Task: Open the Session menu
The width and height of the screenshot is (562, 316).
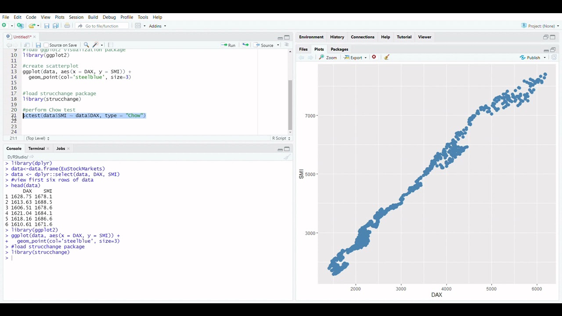Action: pyautogui.click(x=76, y=17)
